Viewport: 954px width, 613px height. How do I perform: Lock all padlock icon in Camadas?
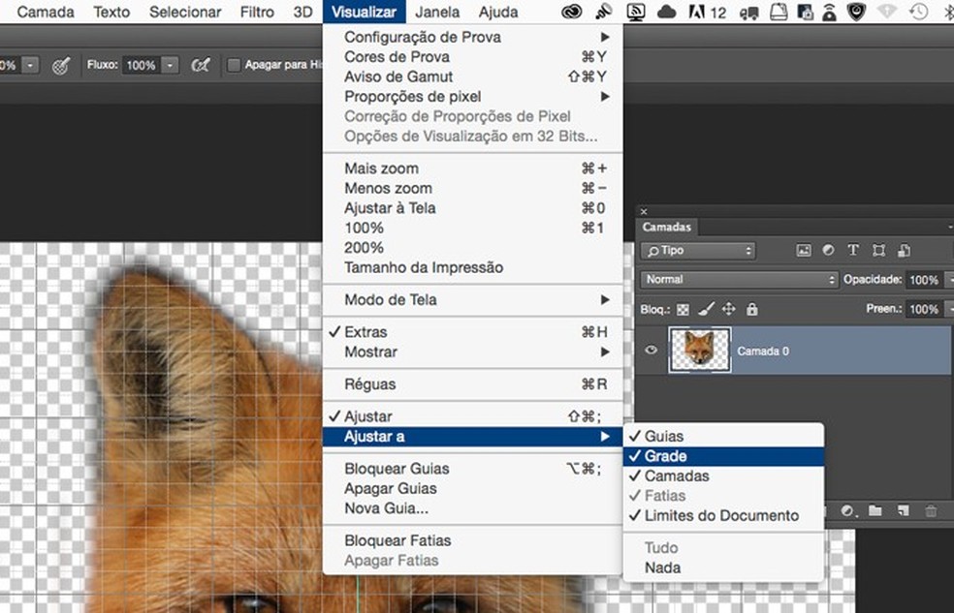coord(752,309)
